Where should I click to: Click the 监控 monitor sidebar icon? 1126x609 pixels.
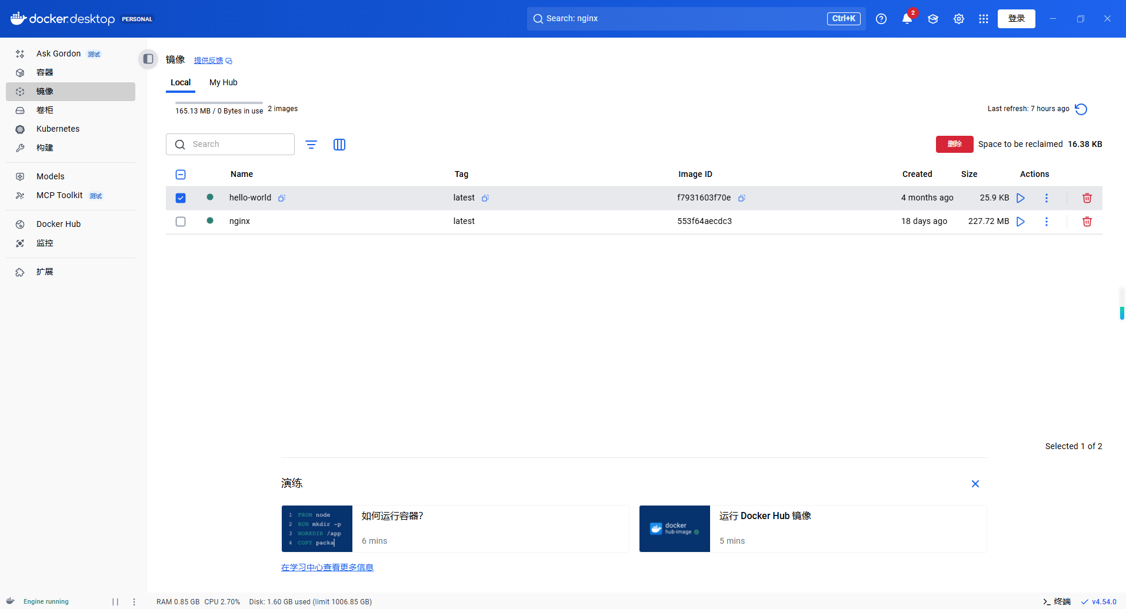point(20,243)
